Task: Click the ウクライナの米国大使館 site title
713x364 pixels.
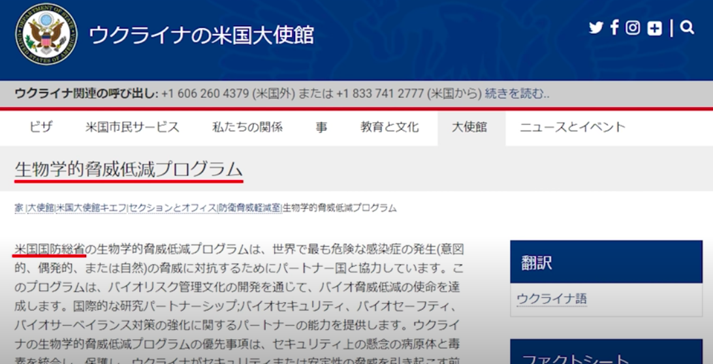Action: click(x=201, y=35)
